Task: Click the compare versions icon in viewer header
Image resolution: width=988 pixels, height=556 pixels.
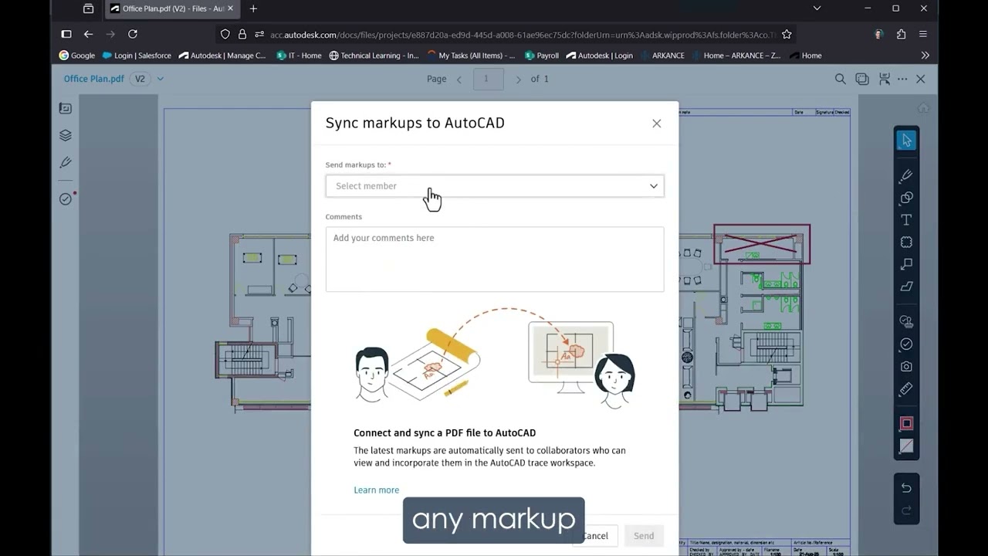Action: point(862,79)
